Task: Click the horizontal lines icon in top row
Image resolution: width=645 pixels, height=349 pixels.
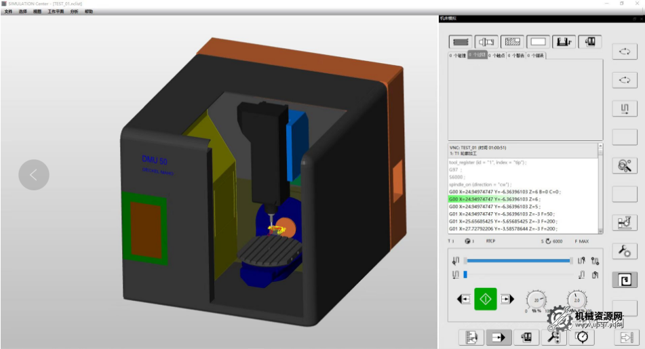Action: pyautogui.click(x=461, y=42)
